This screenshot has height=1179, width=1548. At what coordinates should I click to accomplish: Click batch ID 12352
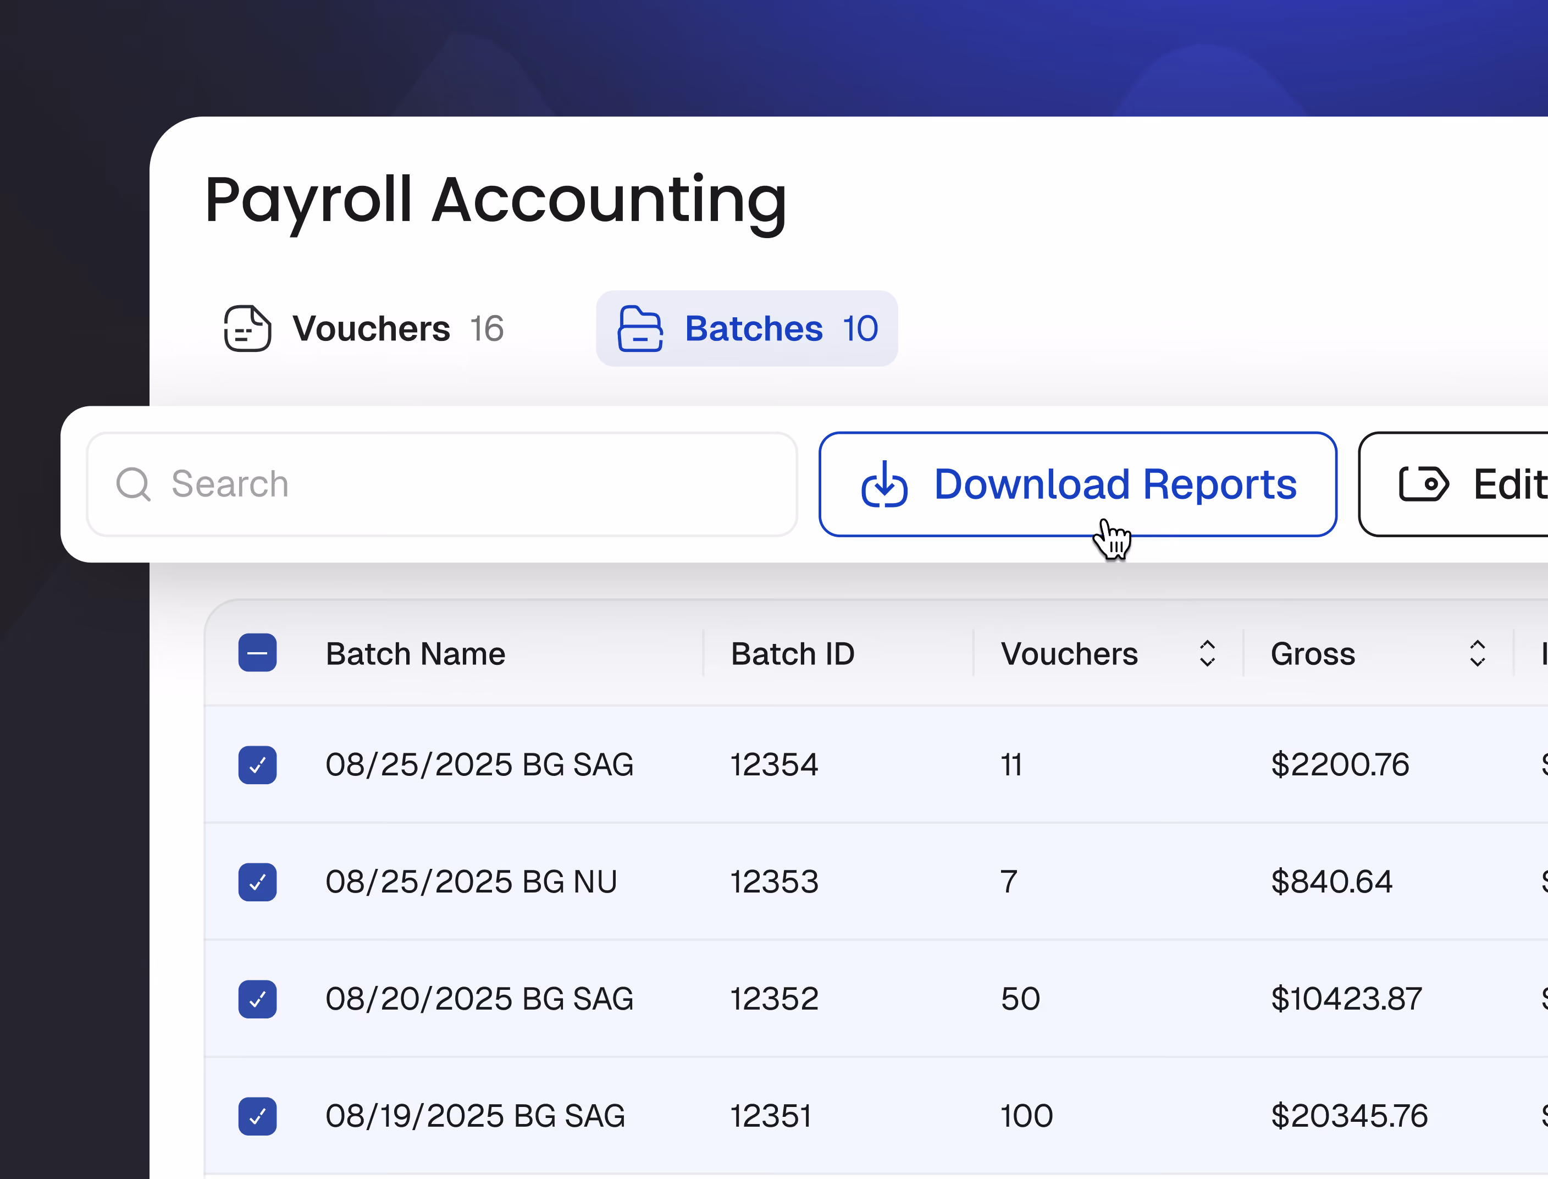(x=775, y=999)
